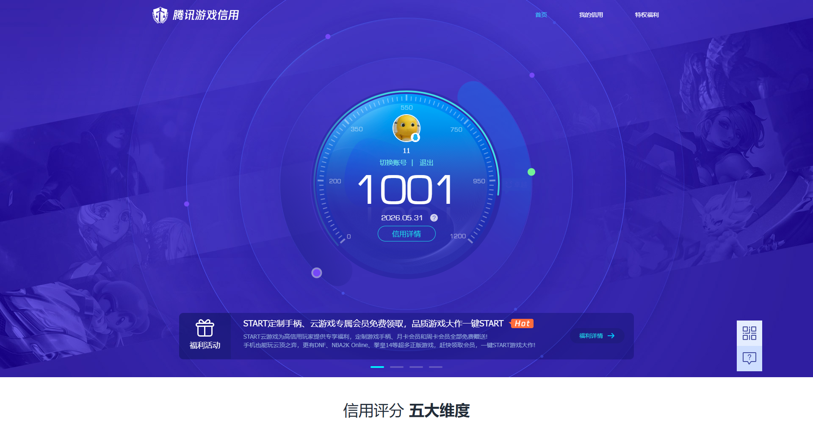Open the 信用详情 button

point(406,234)
